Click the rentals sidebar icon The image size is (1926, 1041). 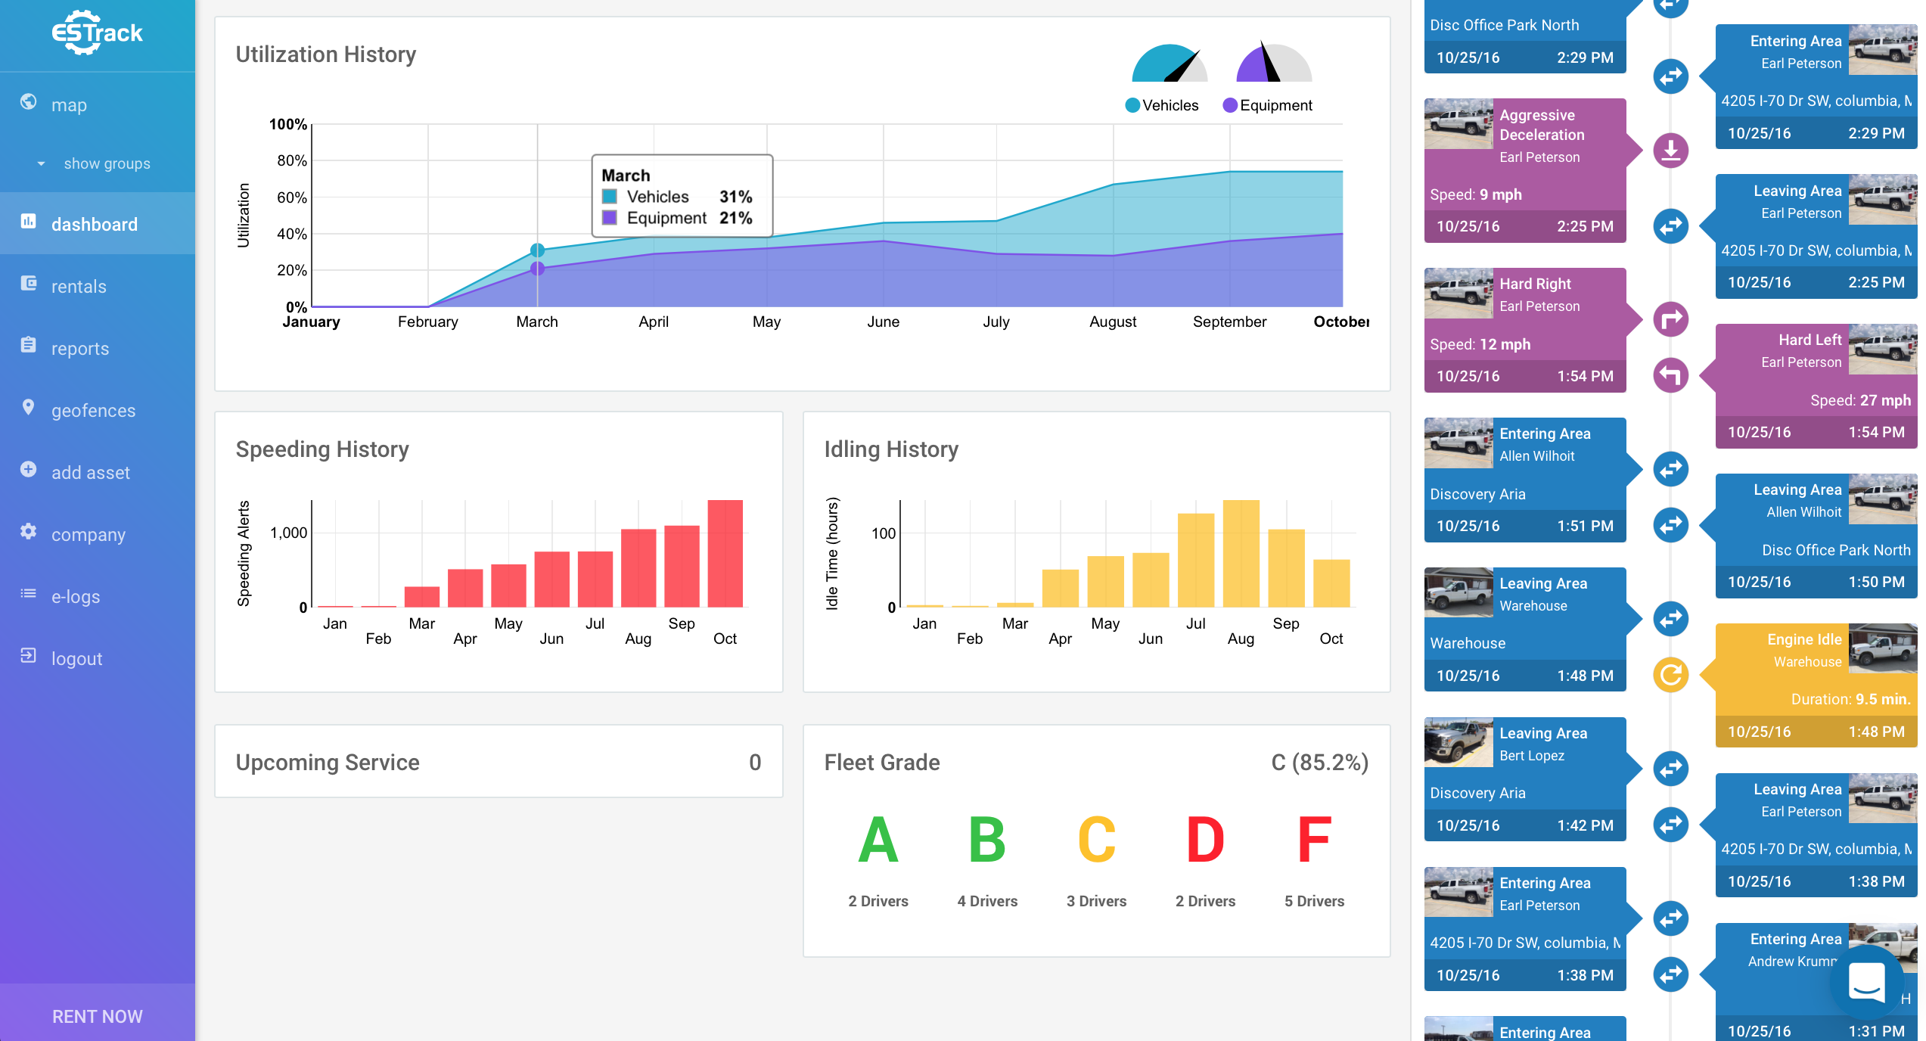click(x=28, y=284)
